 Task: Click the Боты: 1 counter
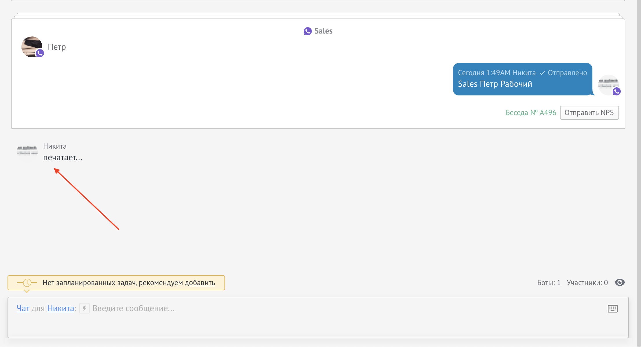[x=549, y=283]
